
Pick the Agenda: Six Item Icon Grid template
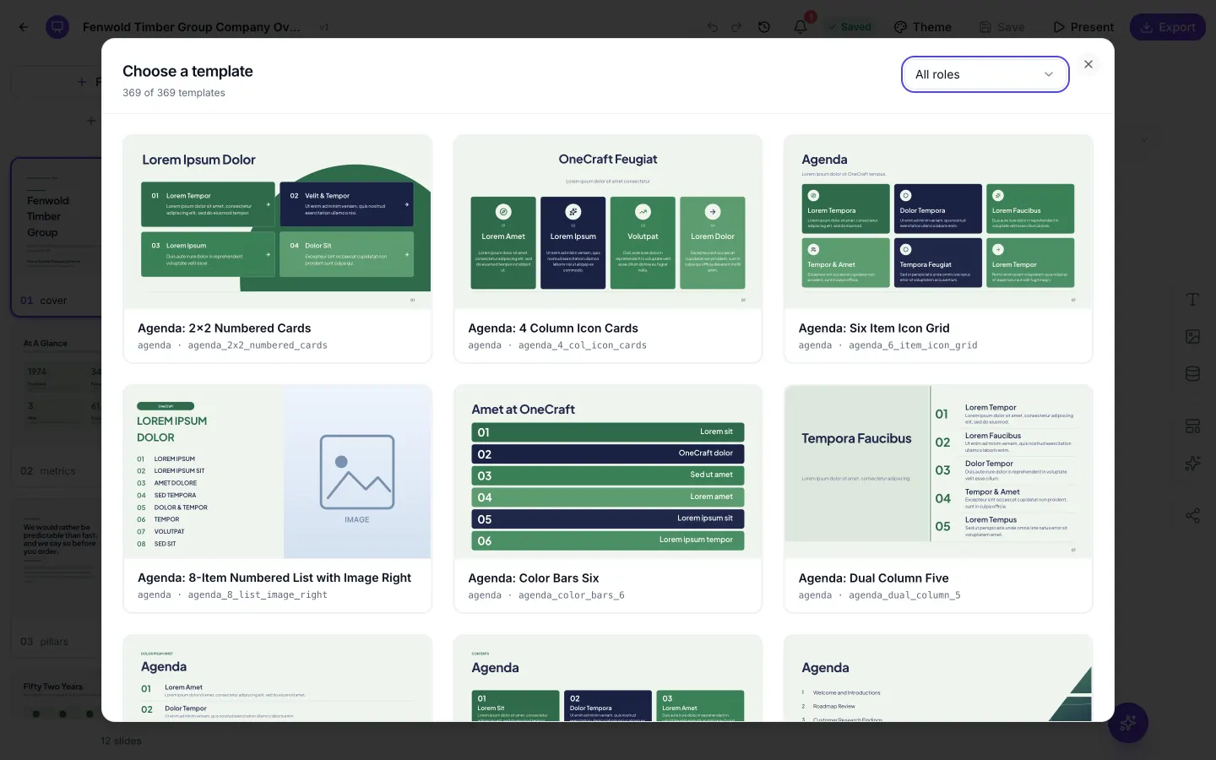938,248
